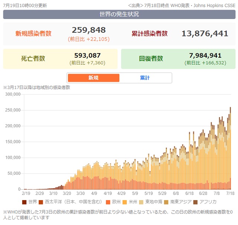Click the 5/29 x-axis date label

(x=162, y=193)
